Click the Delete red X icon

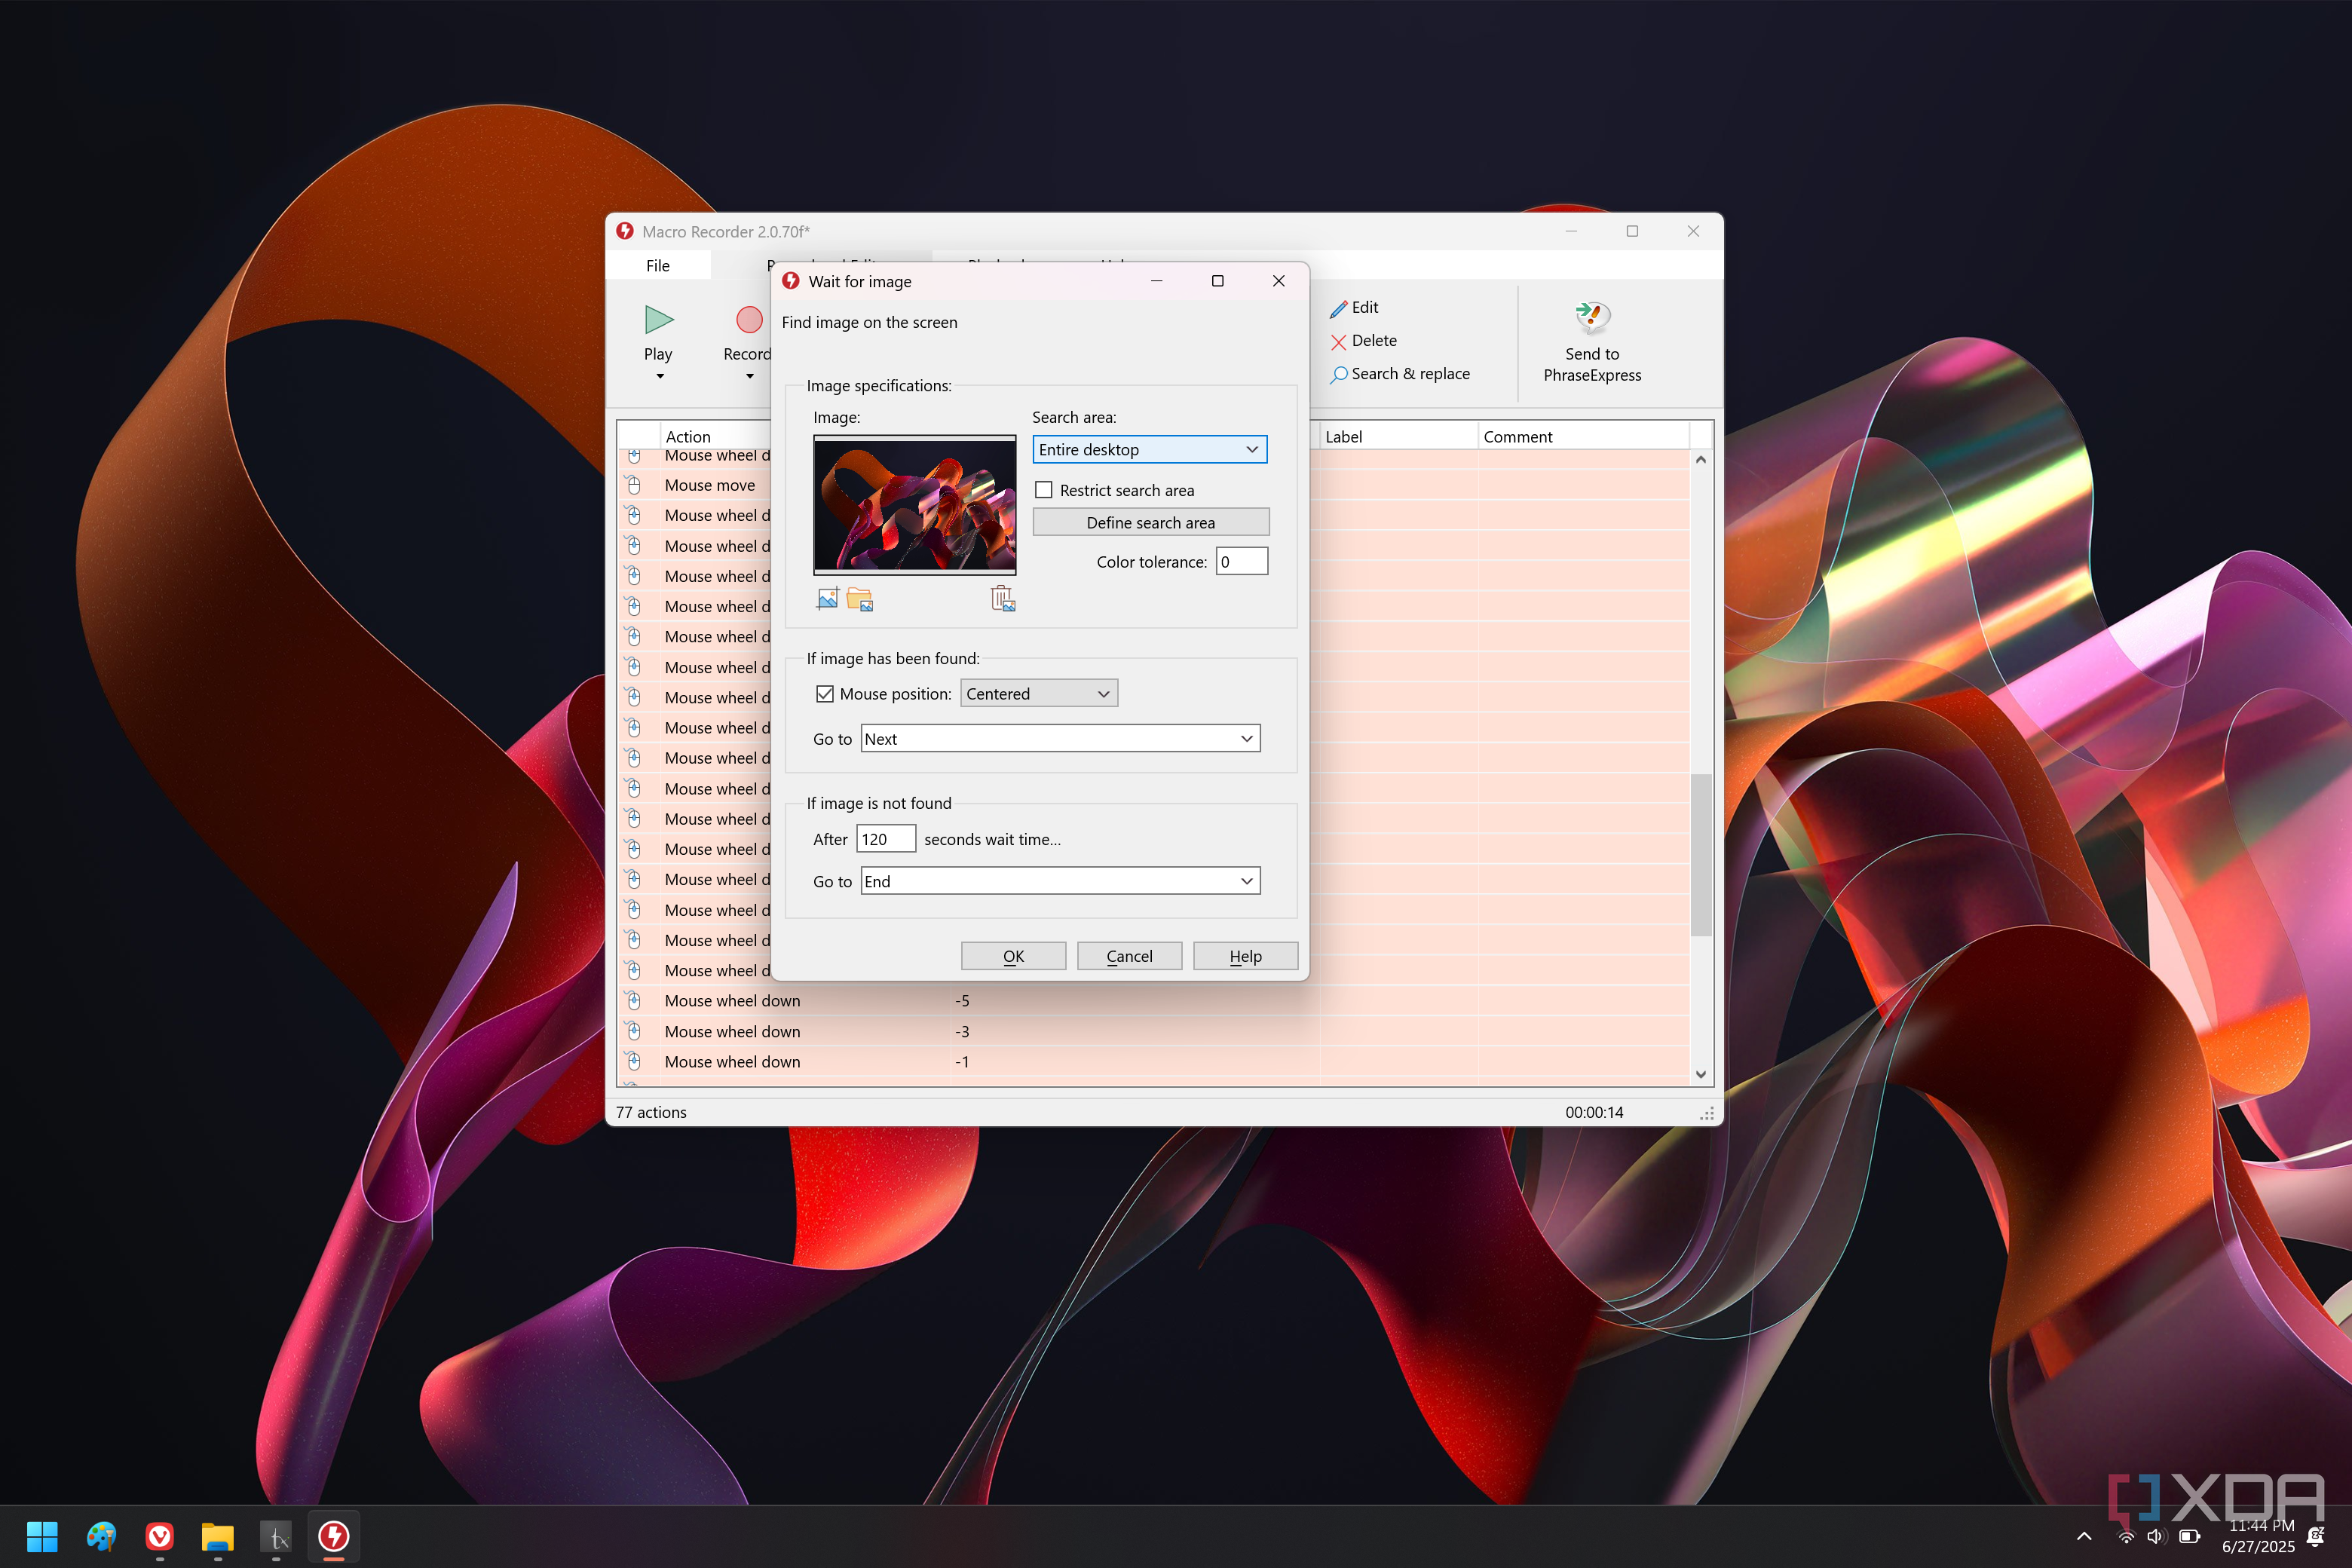(1338, 341)
